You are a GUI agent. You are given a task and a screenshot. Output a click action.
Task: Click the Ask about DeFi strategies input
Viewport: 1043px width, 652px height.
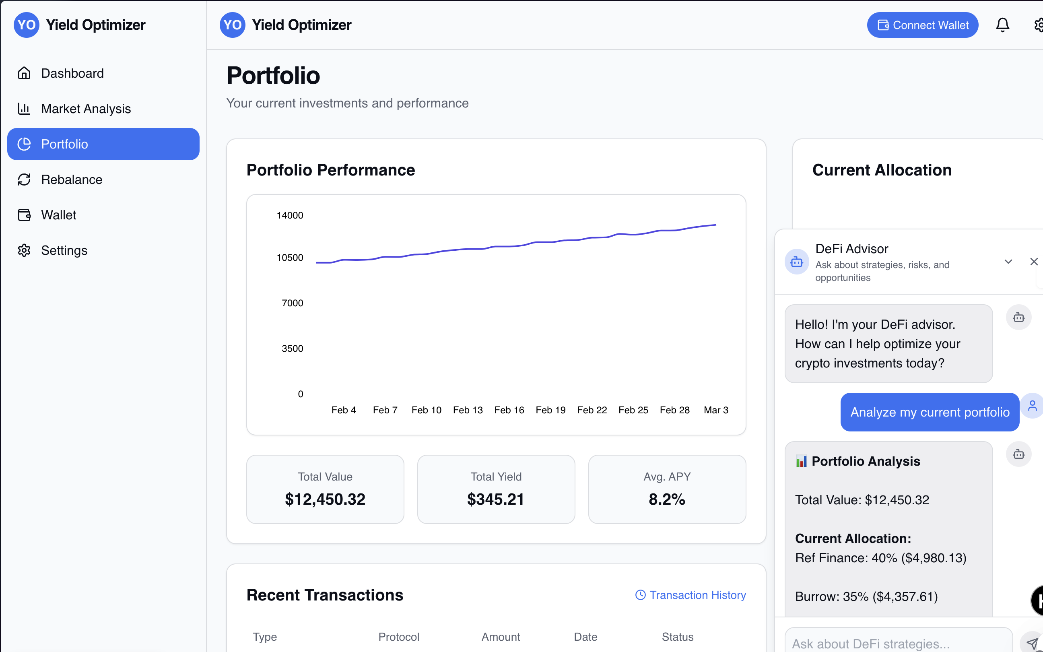point(898,643)
